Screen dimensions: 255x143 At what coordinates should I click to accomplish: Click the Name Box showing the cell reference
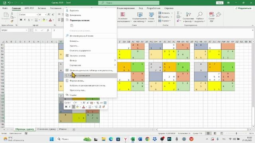tap(13, 30)
